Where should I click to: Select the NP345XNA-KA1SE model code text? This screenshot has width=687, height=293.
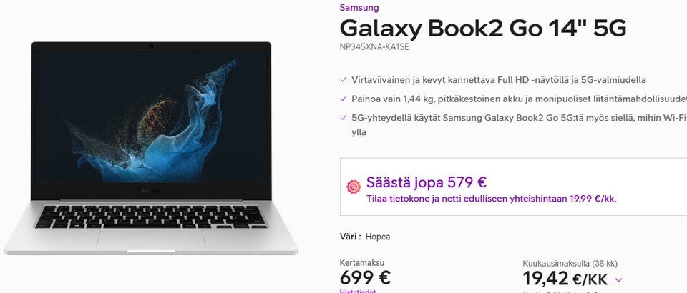pos(374,47)
